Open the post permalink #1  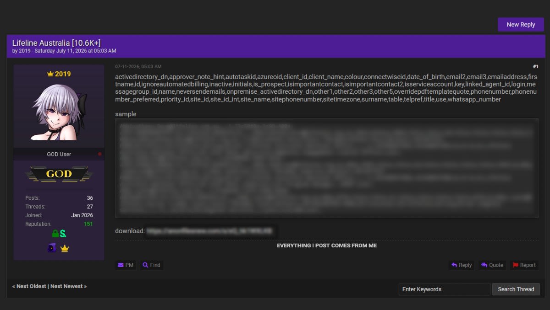coord(535,67)
